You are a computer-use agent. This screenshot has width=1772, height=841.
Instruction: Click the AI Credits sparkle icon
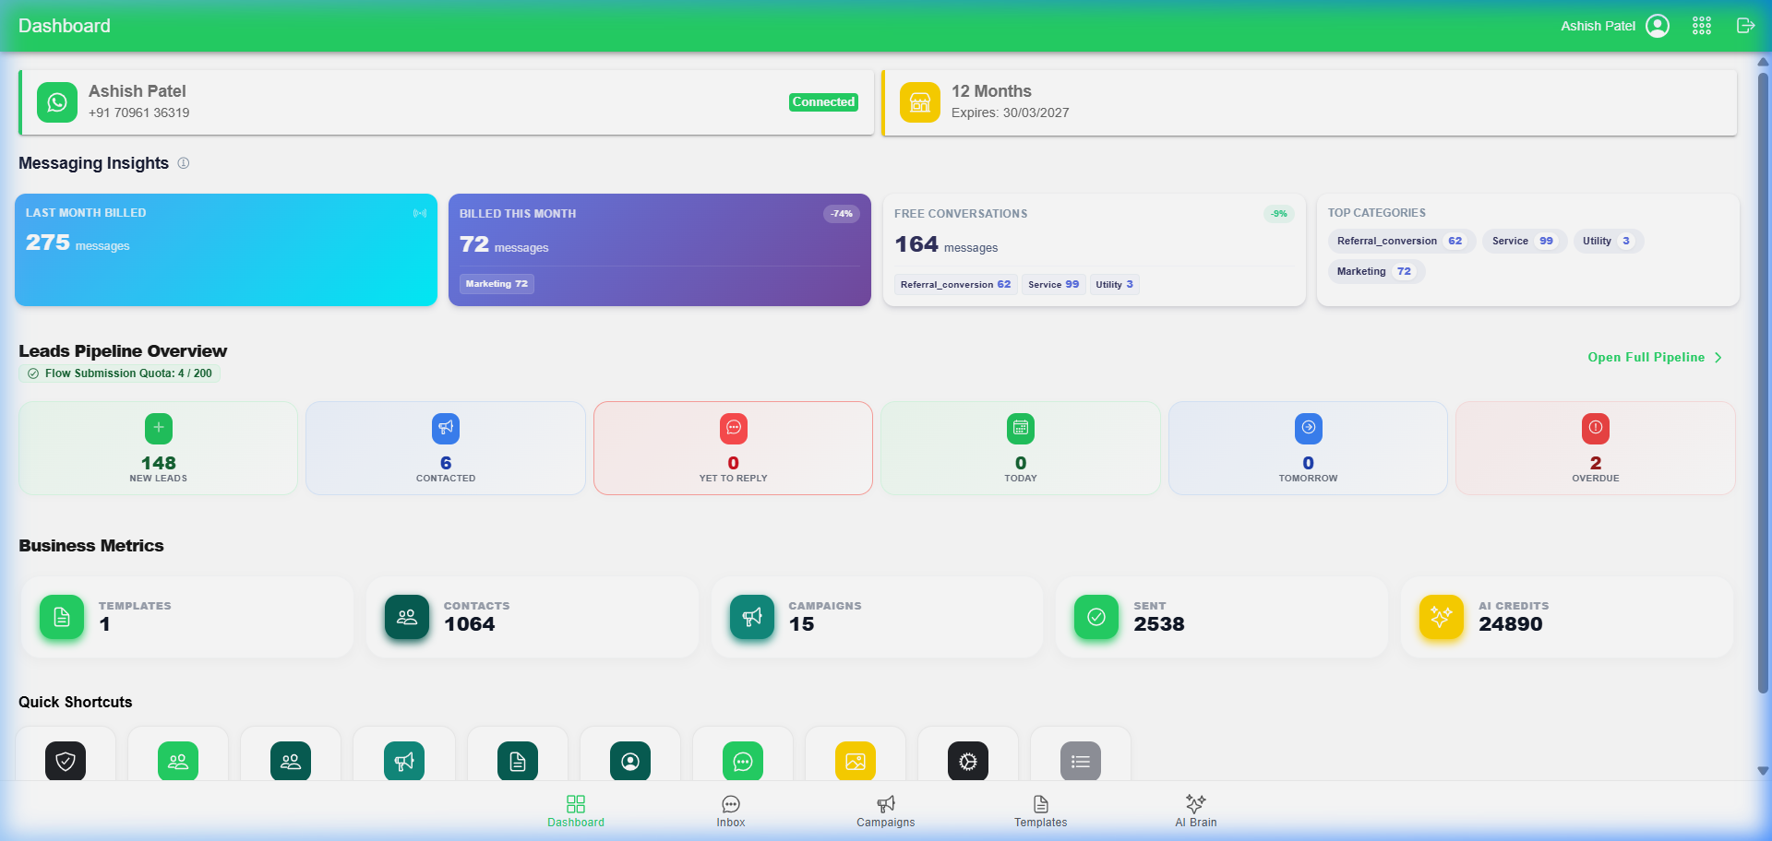click(1442, 617)
